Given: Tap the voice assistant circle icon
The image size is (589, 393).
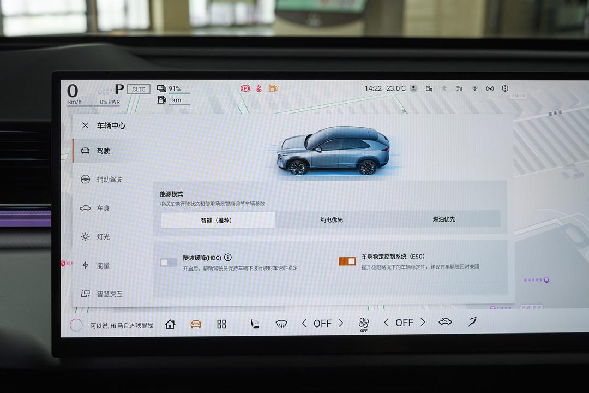Looking at the screenshot, I should pyautogui.click(x=76, y=325).
